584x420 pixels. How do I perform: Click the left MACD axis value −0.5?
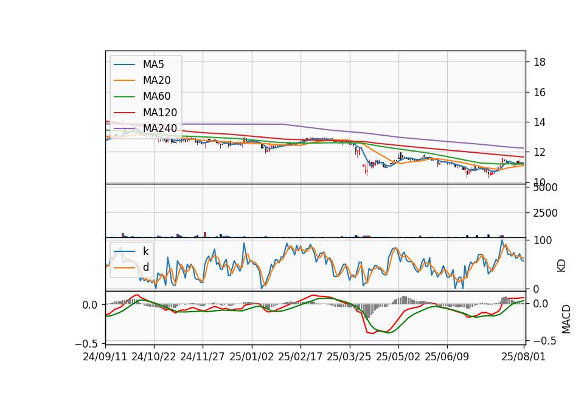86,343
